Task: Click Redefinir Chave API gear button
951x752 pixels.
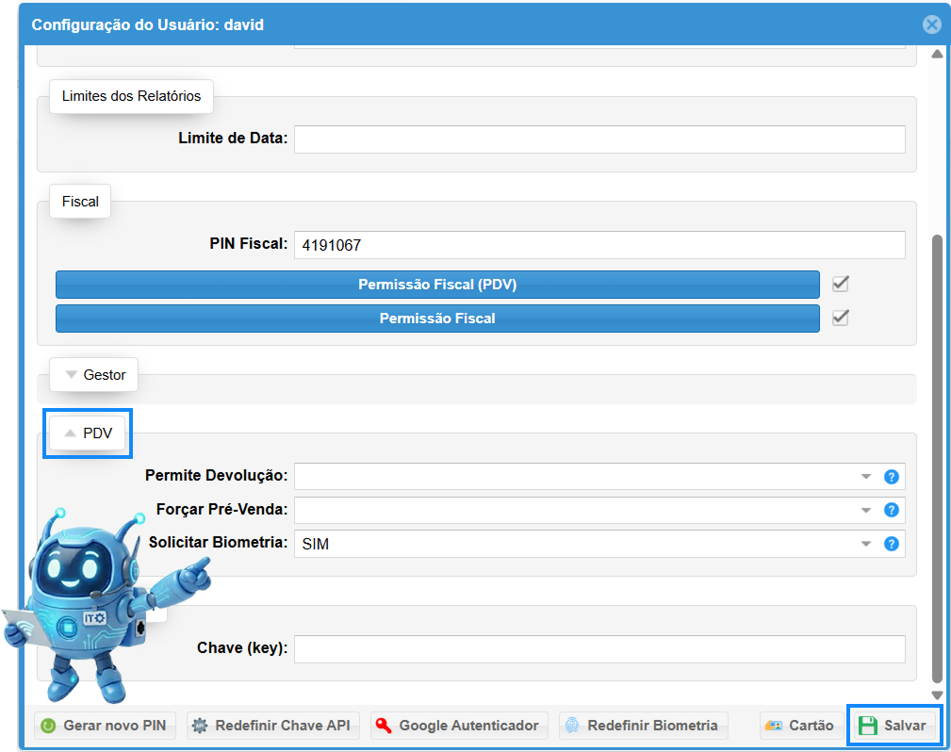Action: (272, 726)
